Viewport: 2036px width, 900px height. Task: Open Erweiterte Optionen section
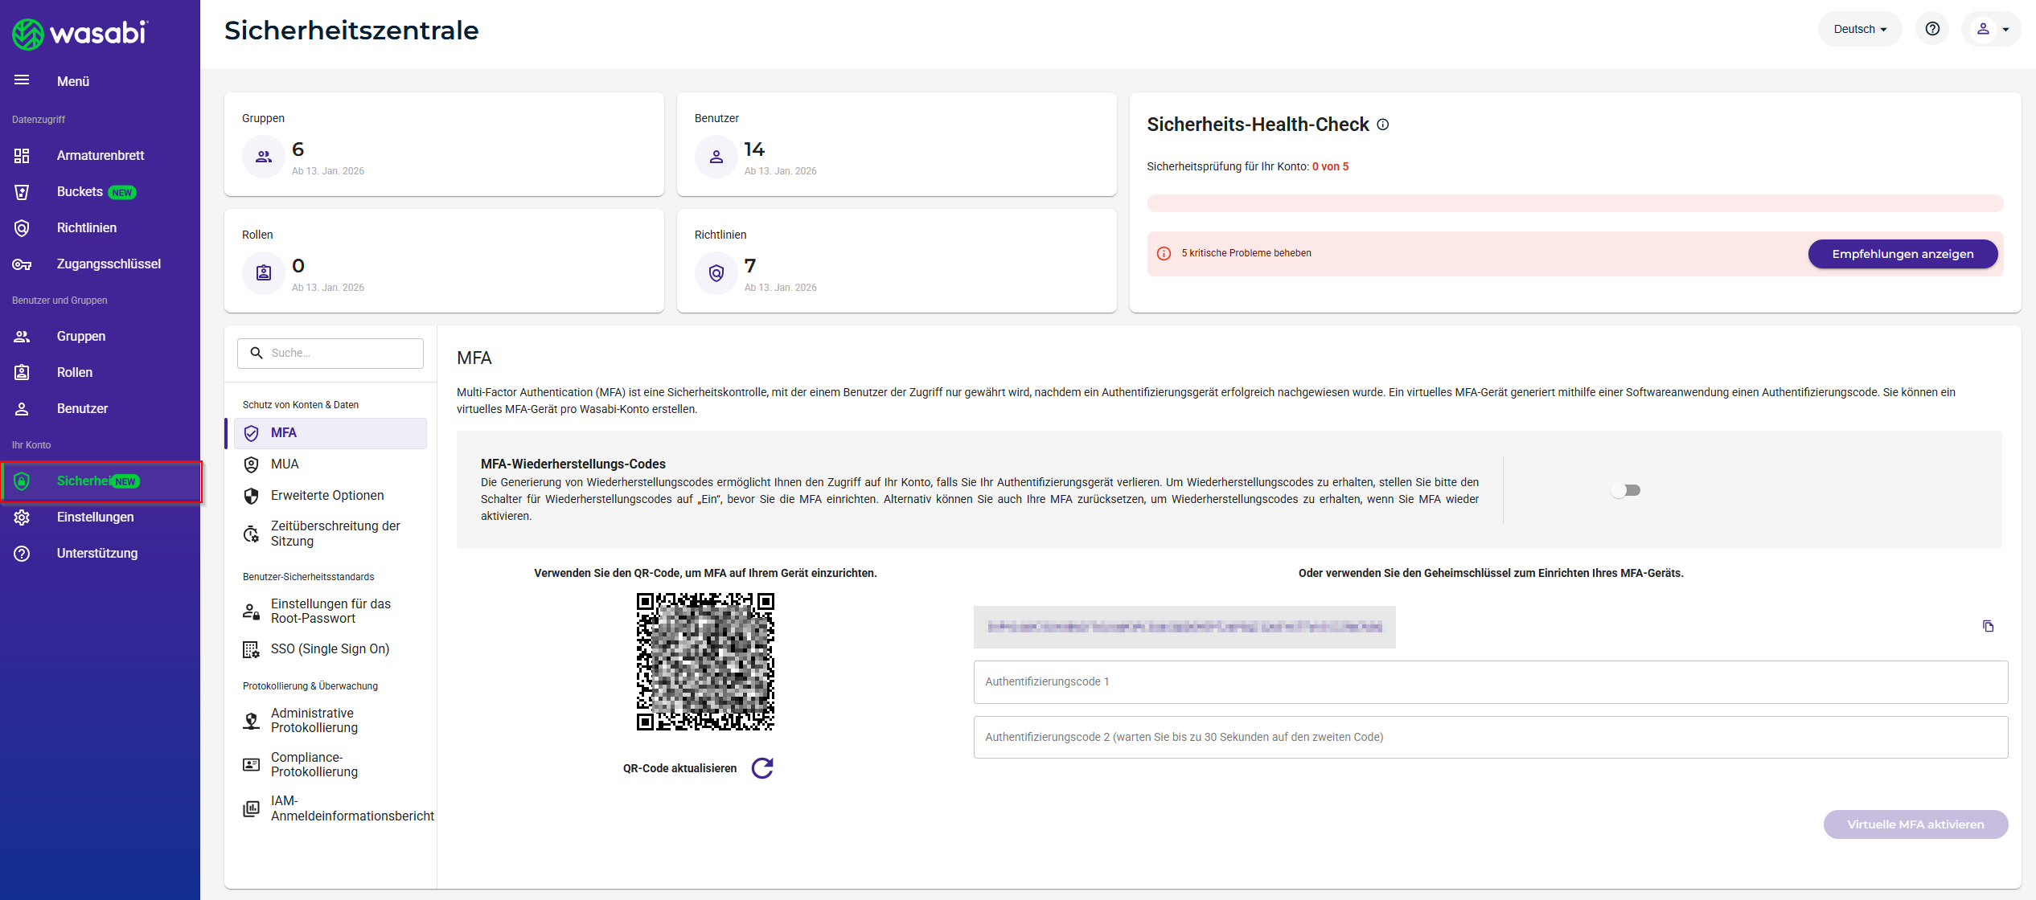[x=326, y=495]
